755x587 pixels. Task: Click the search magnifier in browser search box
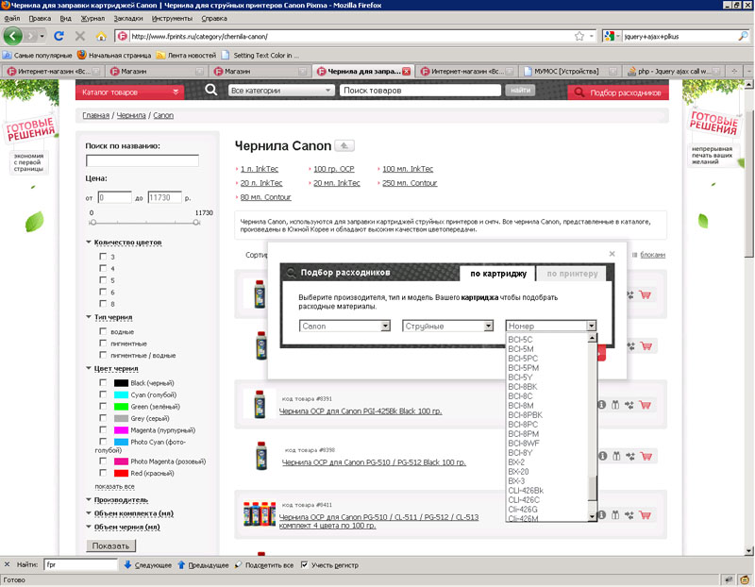[x=743, y=36]
